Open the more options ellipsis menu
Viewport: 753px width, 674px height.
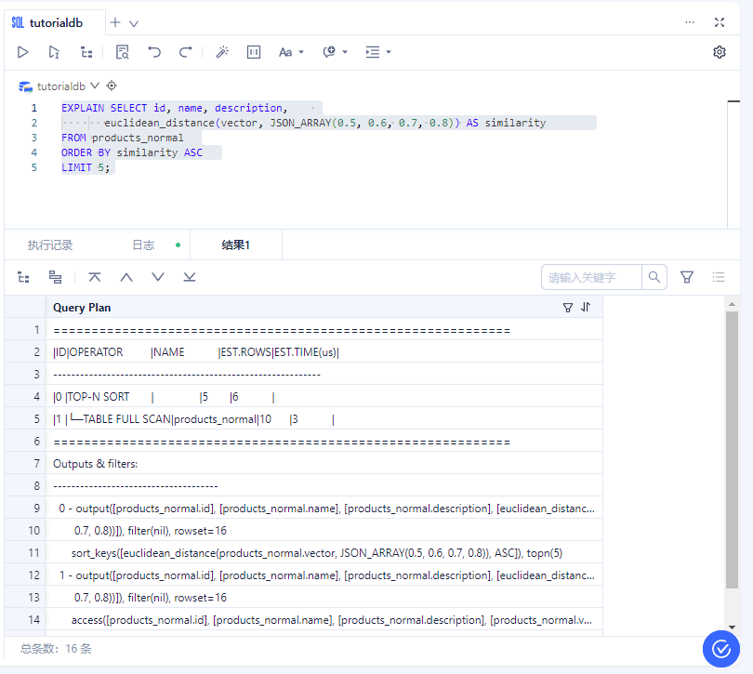pos(690,22)
